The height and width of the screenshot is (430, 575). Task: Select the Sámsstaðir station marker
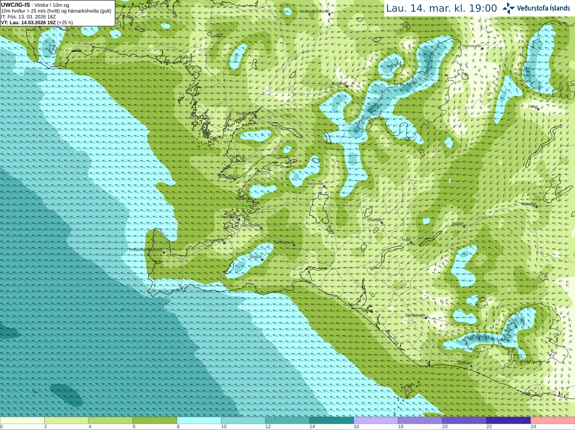pyautogui.click(x=425, y=318)
